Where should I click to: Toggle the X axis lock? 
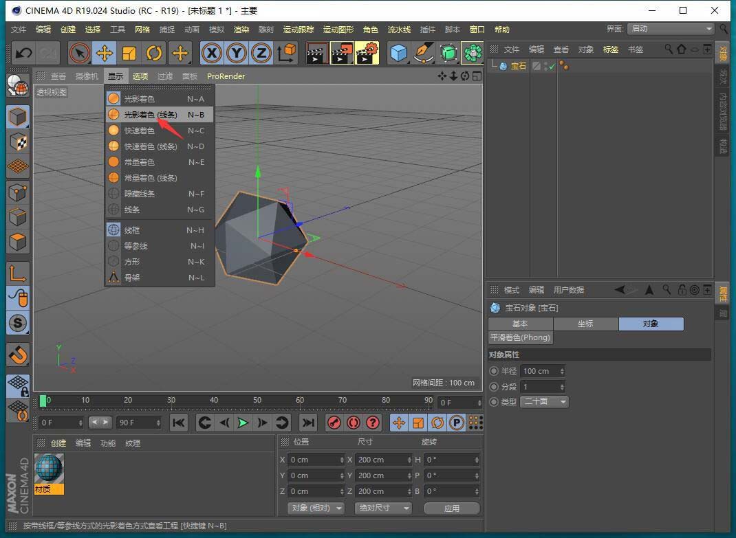(212, 53)
